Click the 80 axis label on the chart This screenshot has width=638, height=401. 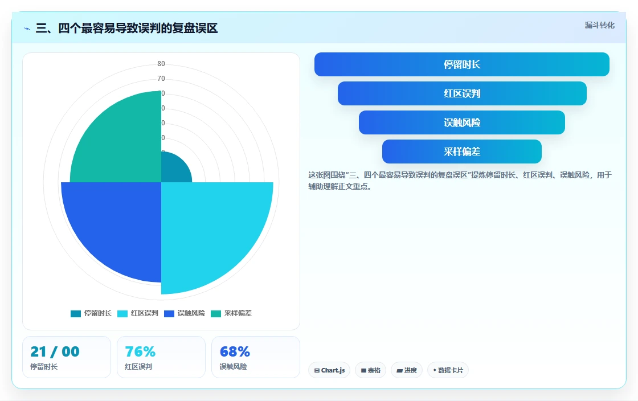pyautogui.click(x=161, y=64)
